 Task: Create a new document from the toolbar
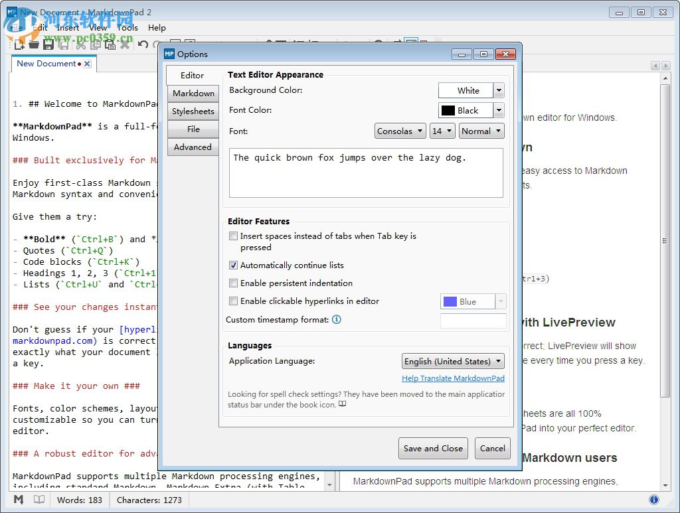tap(19, 44)
